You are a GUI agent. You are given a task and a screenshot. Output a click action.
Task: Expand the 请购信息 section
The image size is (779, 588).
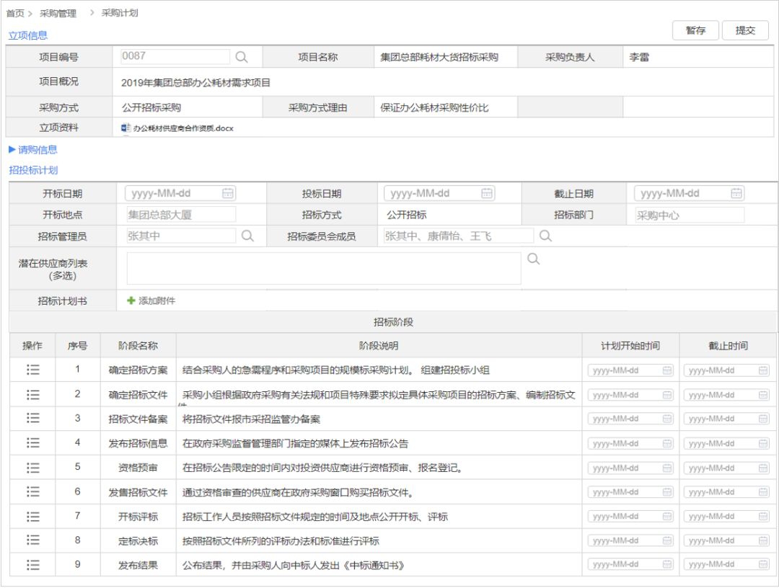33,150
